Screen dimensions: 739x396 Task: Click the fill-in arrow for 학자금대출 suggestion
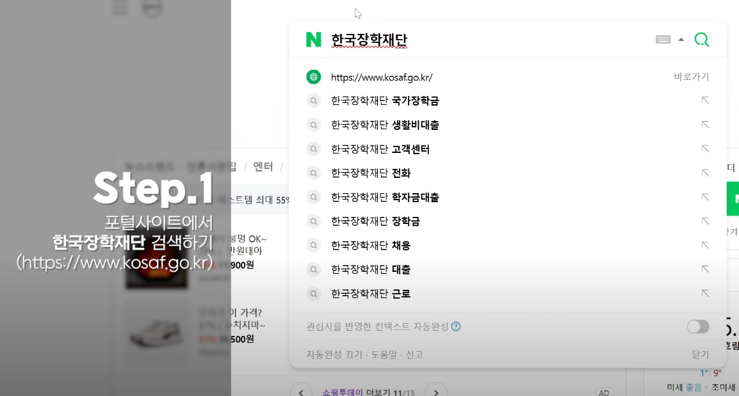(x=705, y=197)
